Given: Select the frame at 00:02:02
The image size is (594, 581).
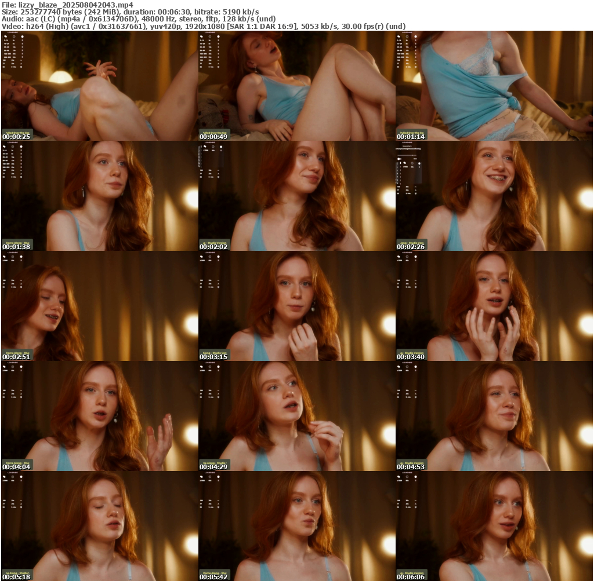Looking at the screenshot, I should [x=297, y=196].
